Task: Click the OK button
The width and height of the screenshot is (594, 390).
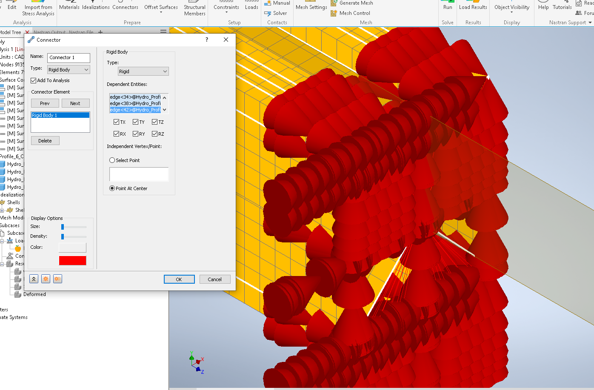Action: pyautogui.click(x=179, y=279)
